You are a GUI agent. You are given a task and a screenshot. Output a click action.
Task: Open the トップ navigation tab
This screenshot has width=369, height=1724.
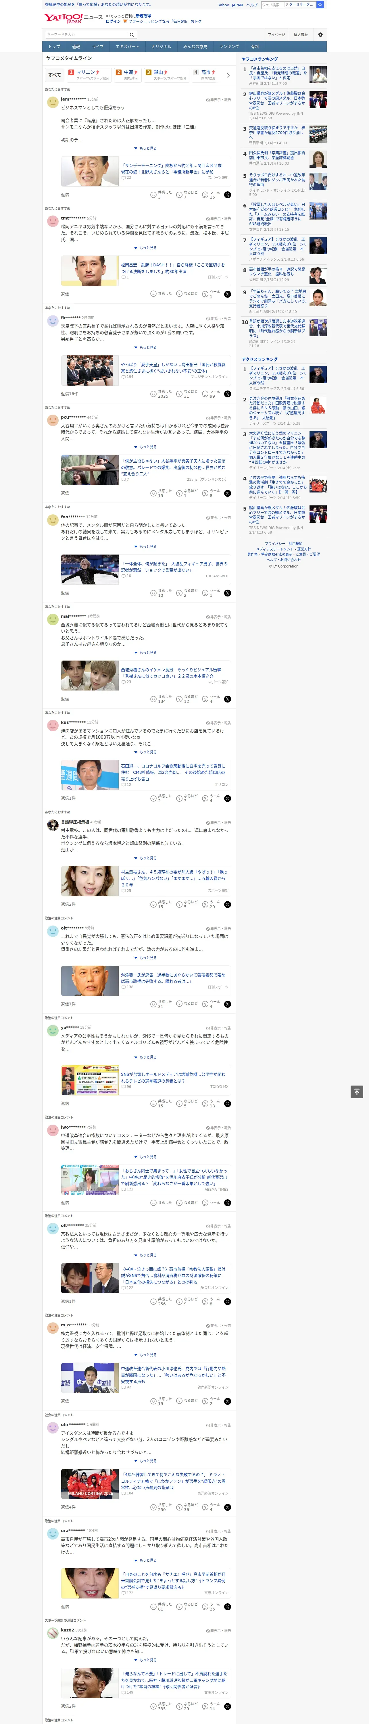pyautogui.click(x=54, y=47)
